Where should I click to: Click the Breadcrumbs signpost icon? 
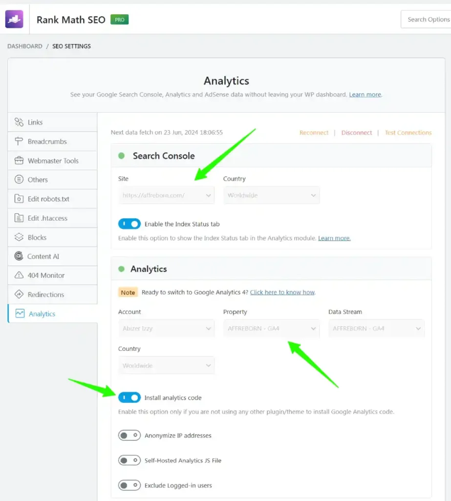19,141
